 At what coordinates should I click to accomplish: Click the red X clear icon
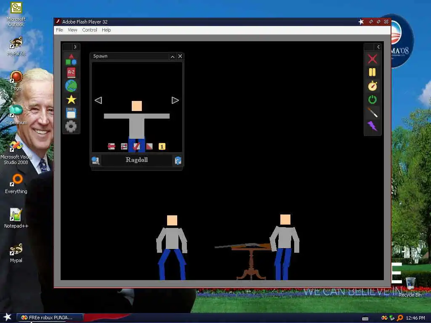click(x=372, y=59)
